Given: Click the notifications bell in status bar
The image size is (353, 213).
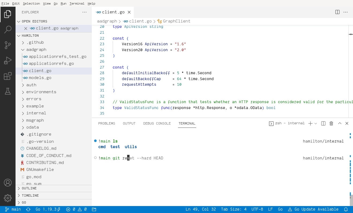Looking at the screenshot, I should click(x=346, y=209).
